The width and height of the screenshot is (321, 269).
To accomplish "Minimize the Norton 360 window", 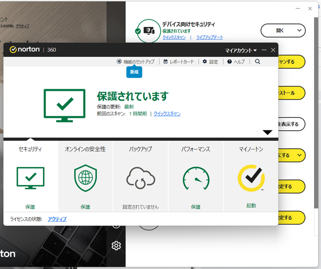I will point(264,50).
